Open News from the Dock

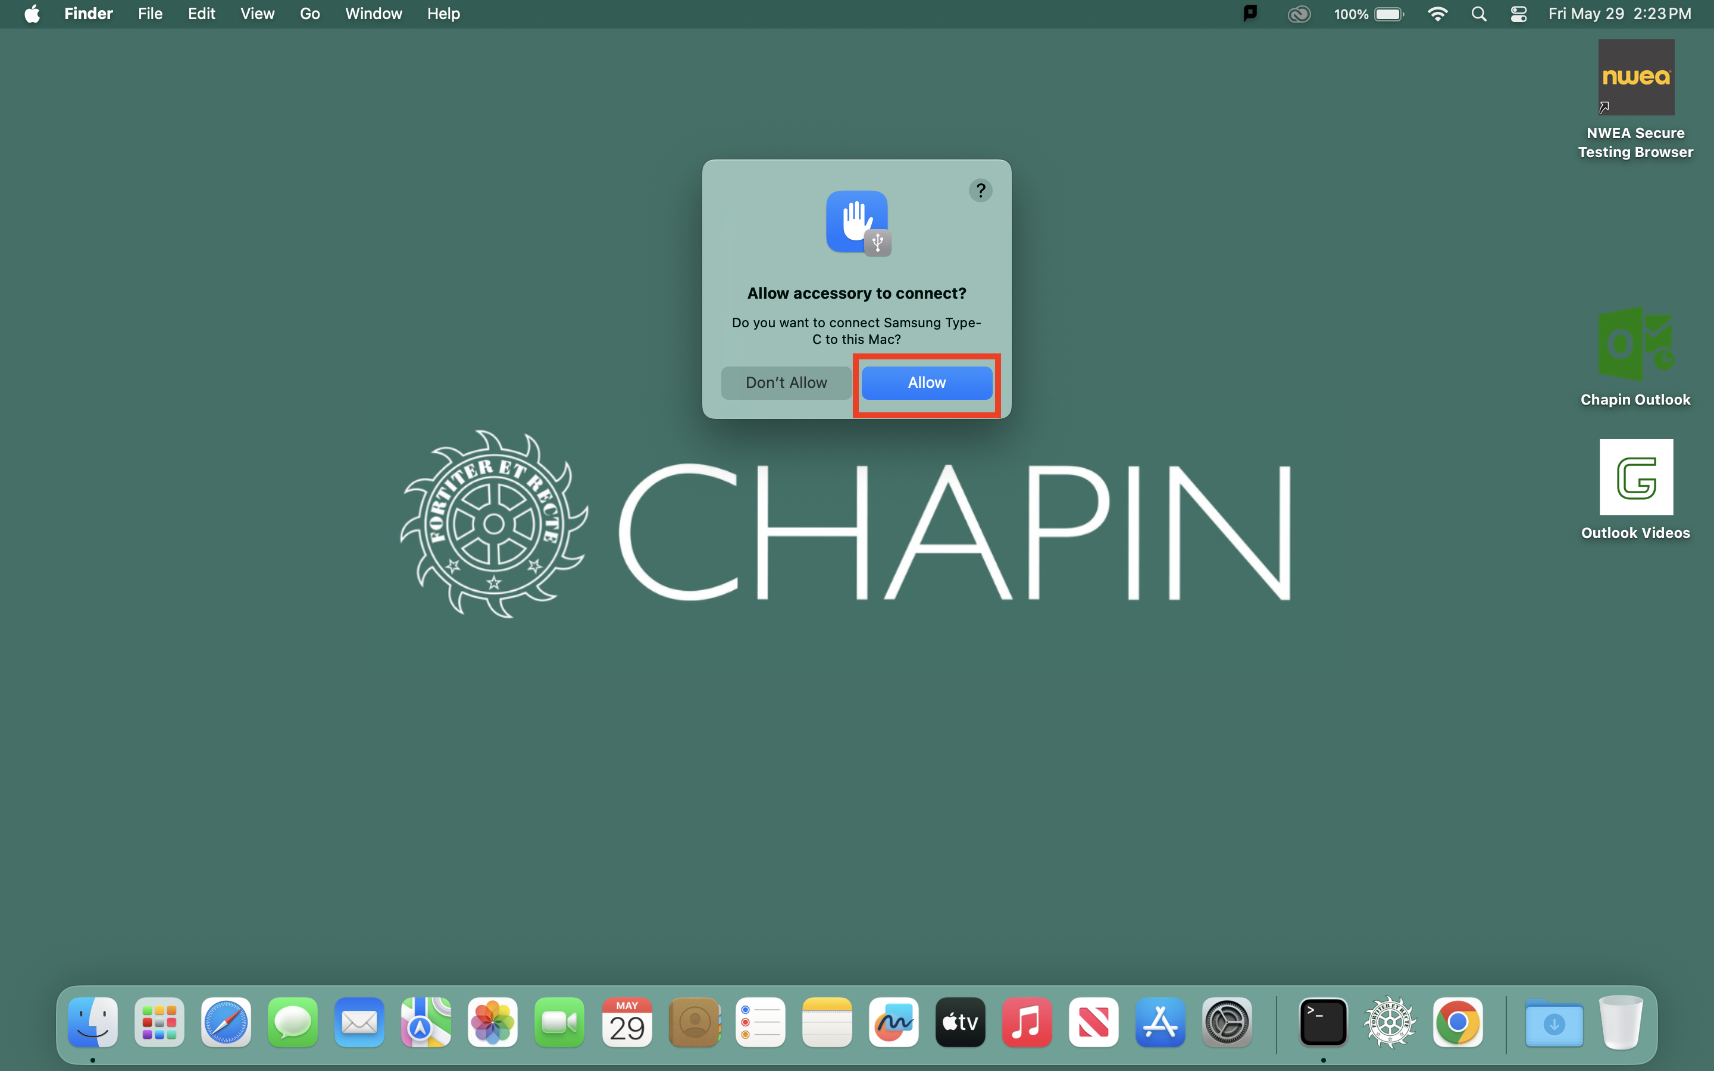click(1093, 1022)
